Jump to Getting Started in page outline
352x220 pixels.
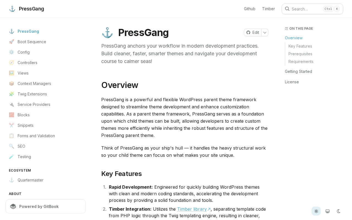[x=298, y=71]
